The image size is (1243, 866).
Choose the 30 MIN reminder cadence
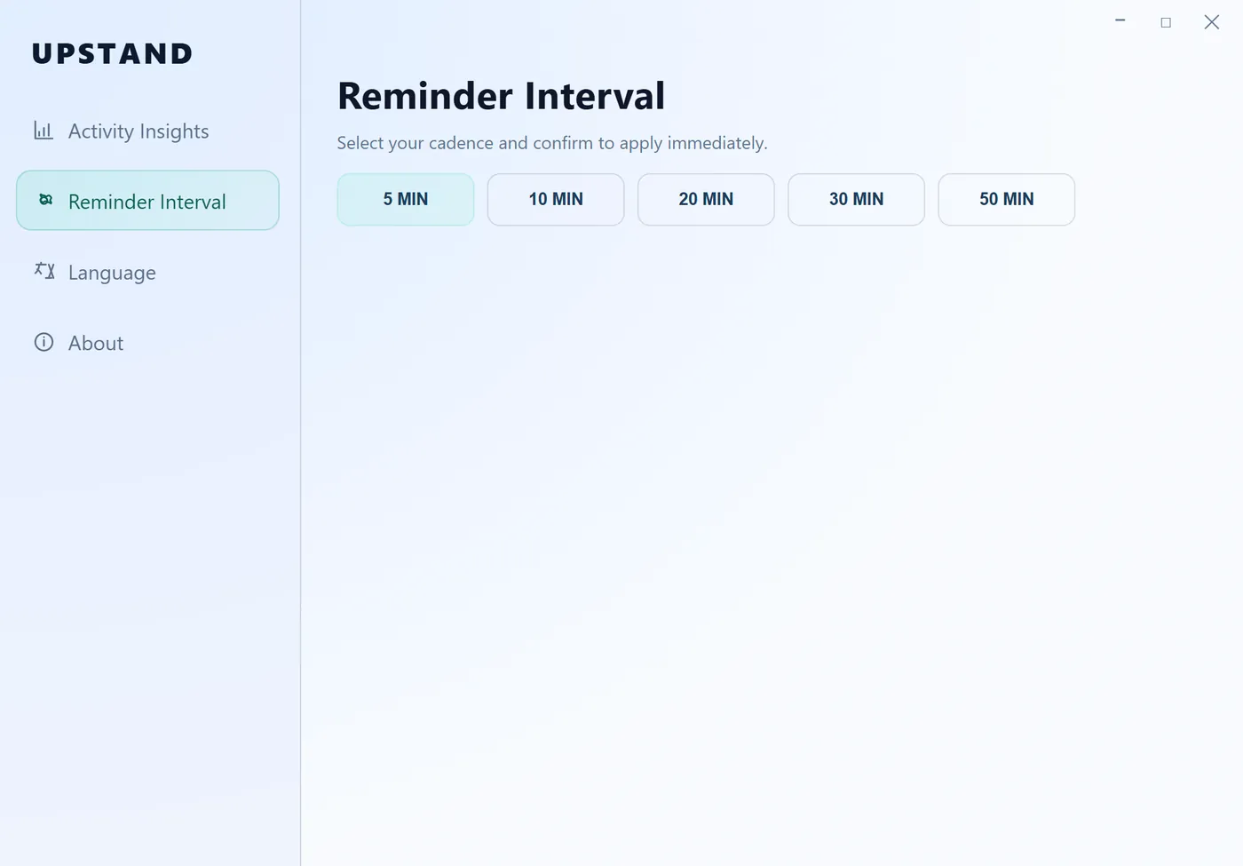click(856, 199)
